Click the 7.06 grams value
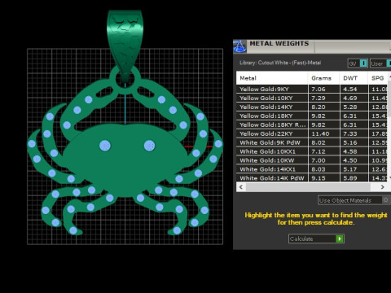391x293 pixels. point(318,89)
